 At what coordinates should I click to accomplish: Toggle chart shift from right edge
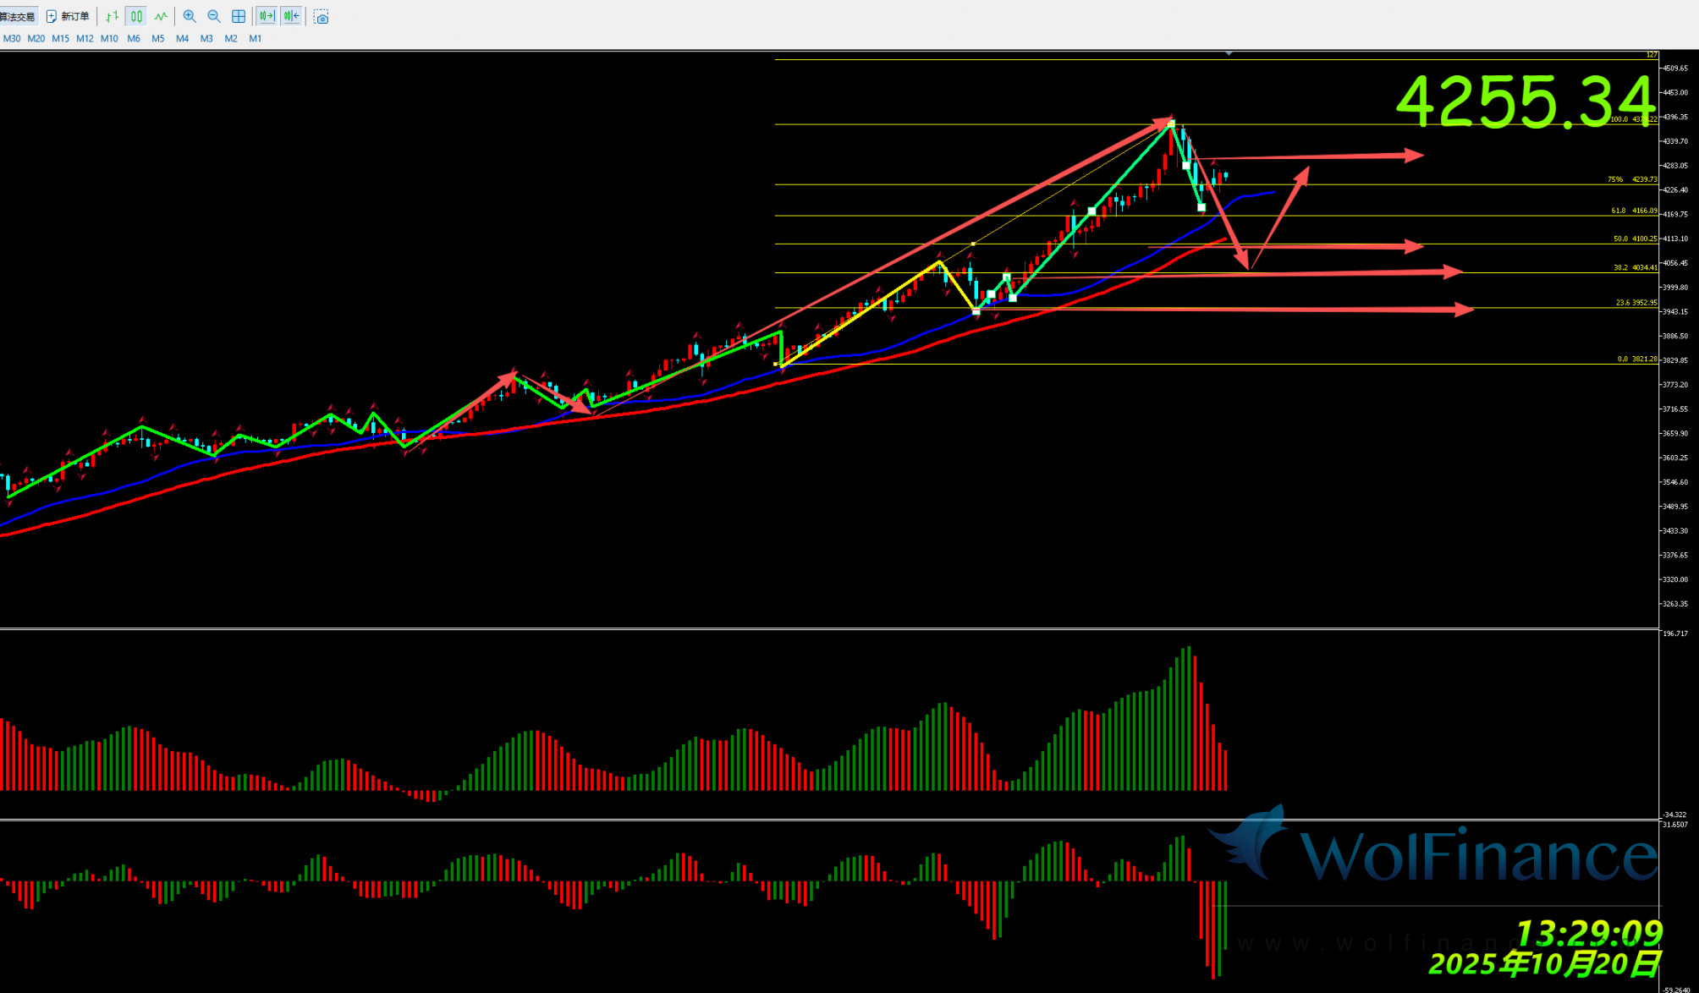pyautogui.click(x=291, y=16)
